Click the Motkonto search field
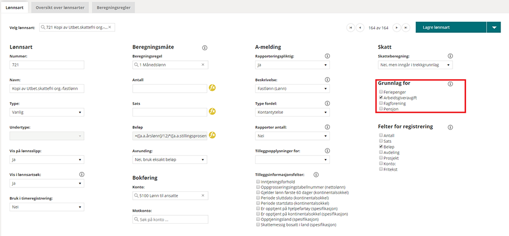Viewport: 509px width, 236px height. (x=171, y=219)
